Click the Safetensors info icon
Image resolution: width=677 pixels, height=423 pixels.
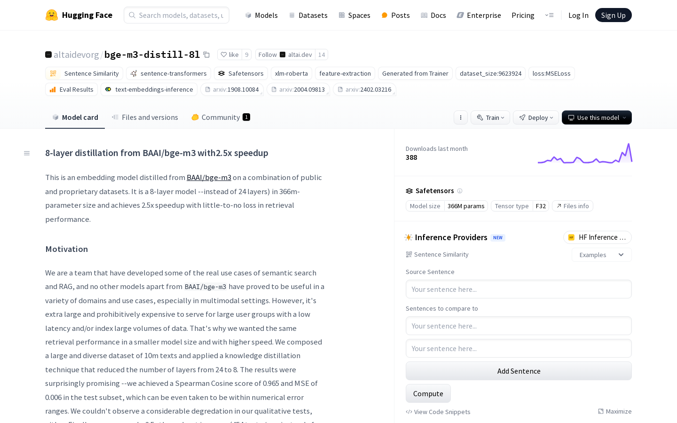click(460, 191)
